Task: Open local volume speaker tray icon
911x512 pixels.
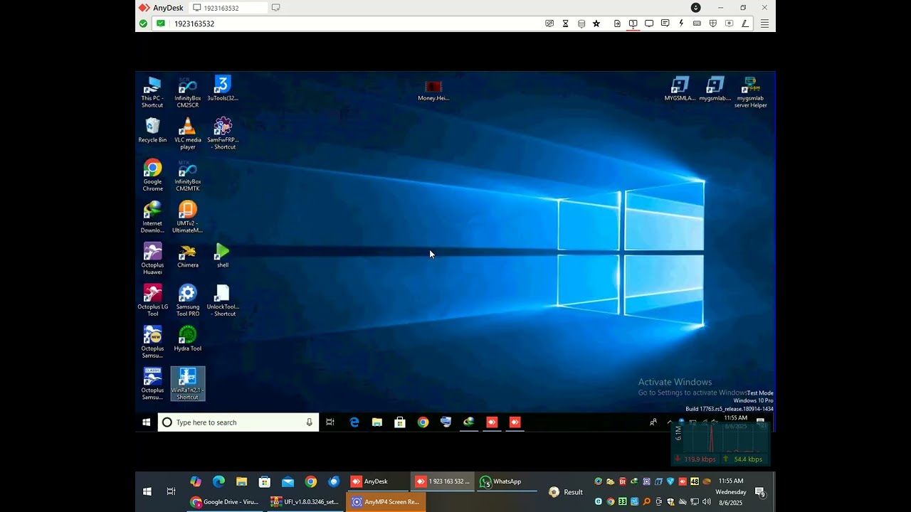Action: click(706, 501)
